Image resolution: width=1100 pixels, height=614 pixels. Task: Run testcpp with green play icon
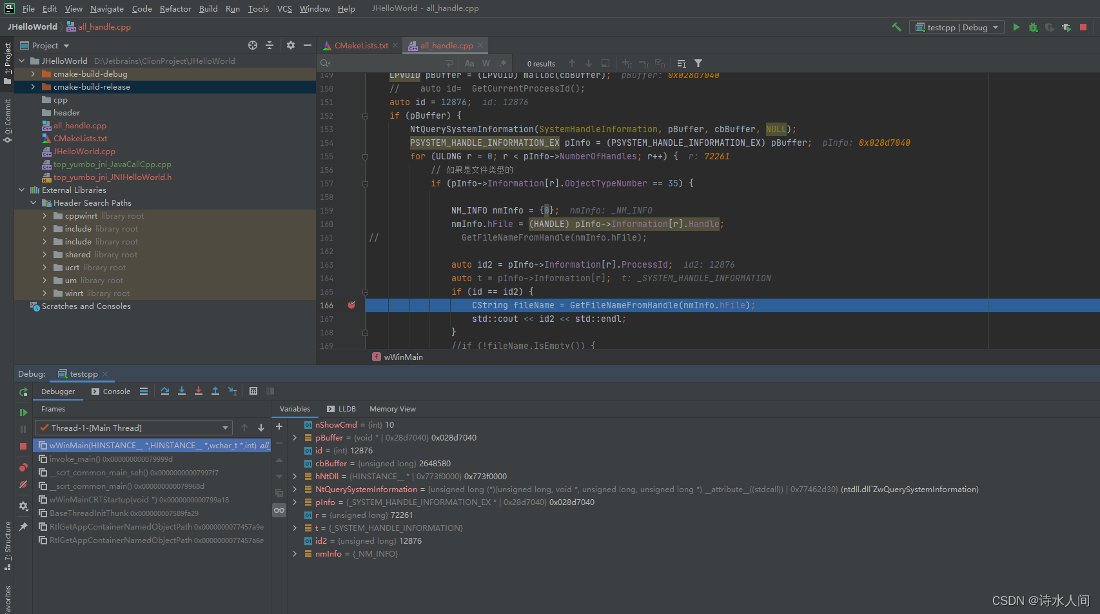[x=1016, y=27]
